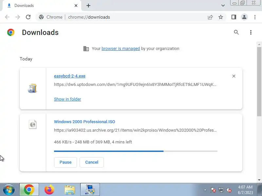The image size is (262, 196).
Task: Click the page scrollbar down arrow
Action: tap(259, 180)
